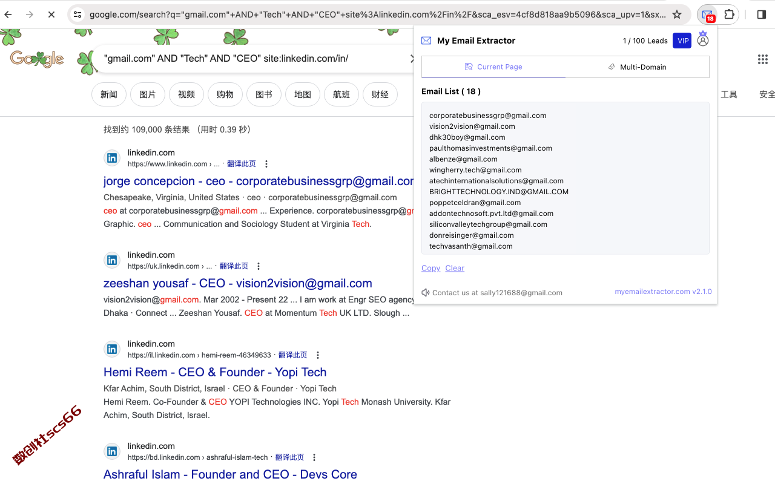Image resolution: width=775 pixels, height=484 pixels.
Task: Open the Google apps grid icon
Action: tap(763, 59)
